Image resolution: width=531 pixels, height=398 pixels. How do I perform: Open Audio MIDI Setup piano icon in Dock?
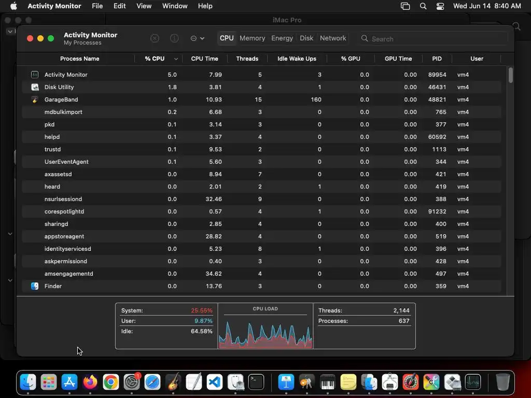pyautogui.click(x=328, y=382)
